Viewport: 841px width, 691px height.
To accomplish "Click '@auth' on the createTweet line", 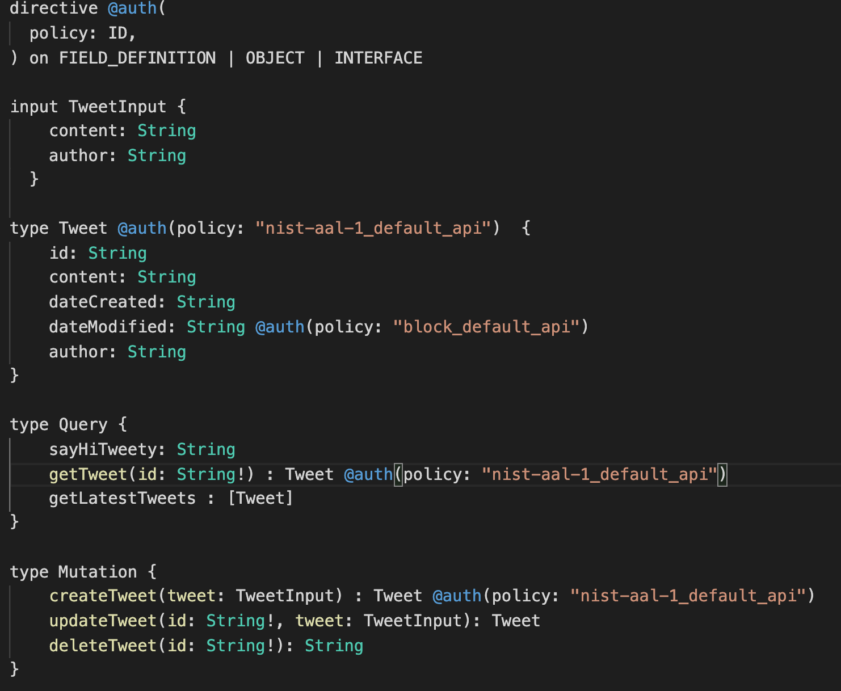I will [x=457, y=596].
